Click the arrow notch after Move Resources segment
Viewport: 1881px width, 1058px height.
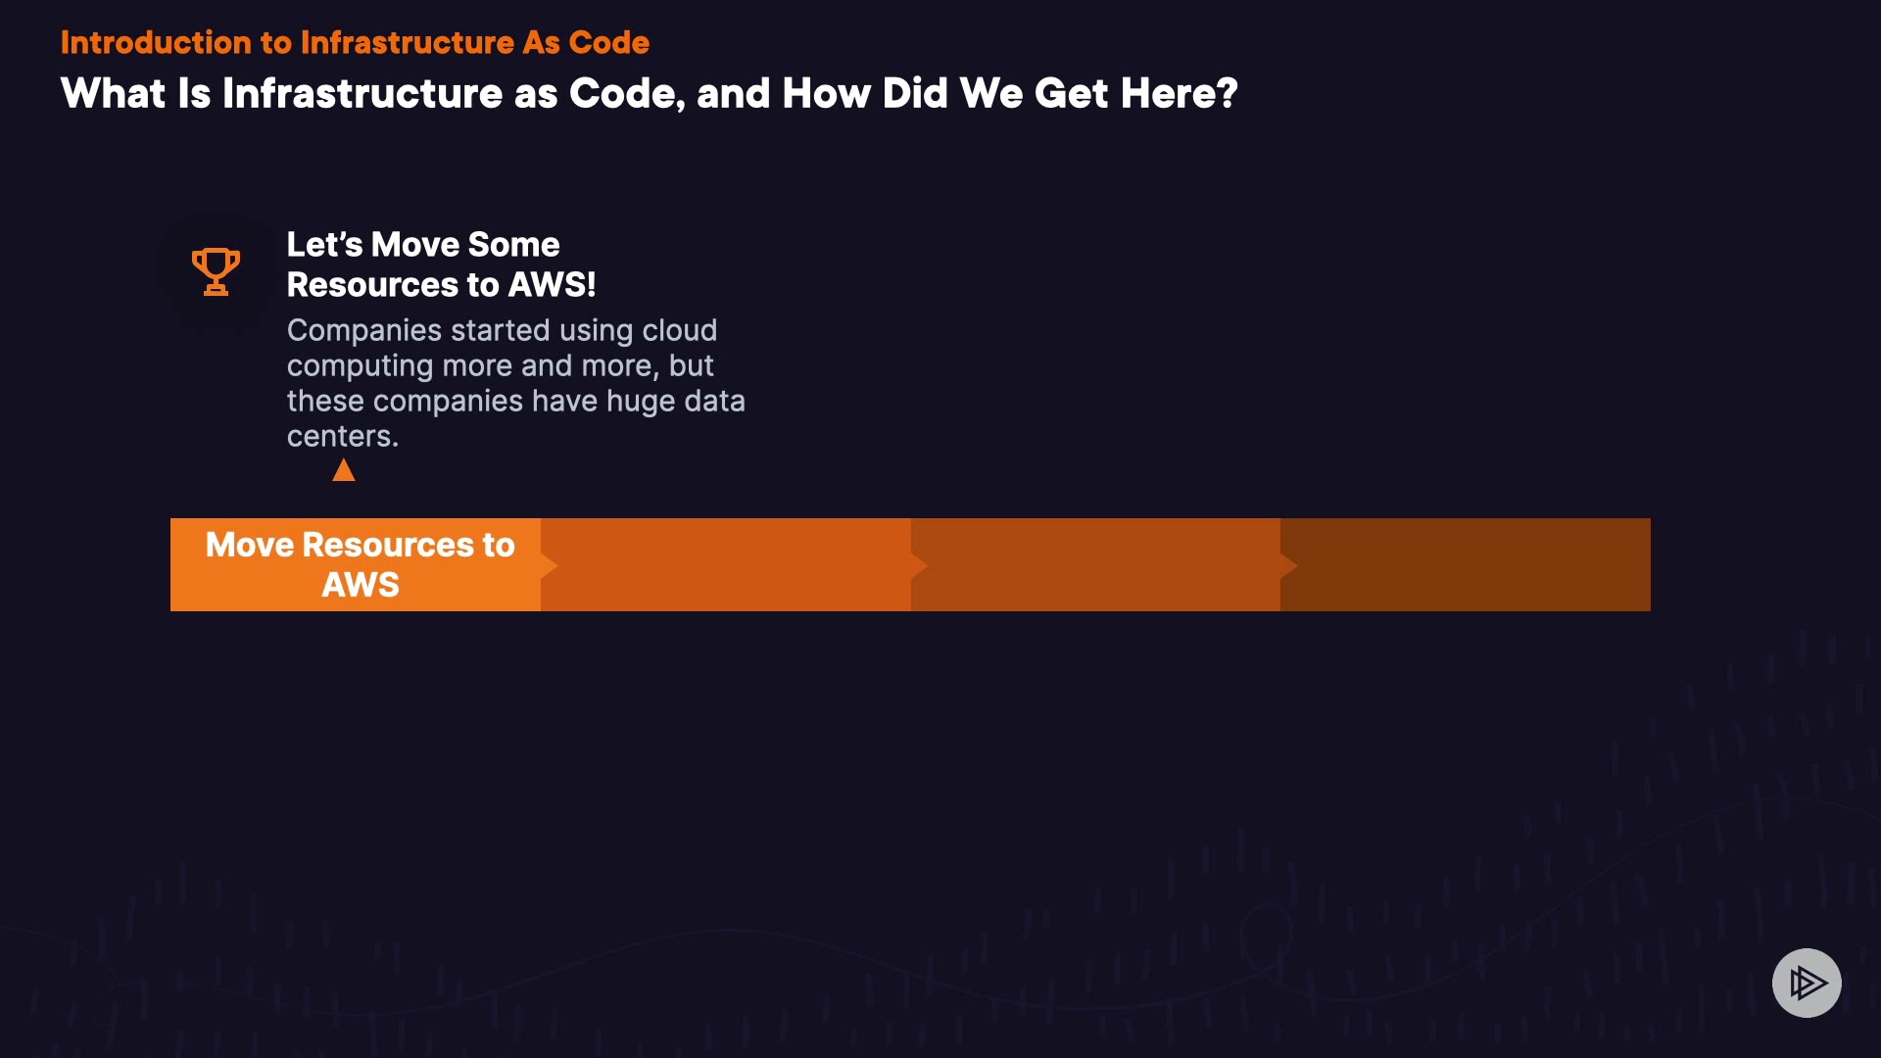(550, 565)
